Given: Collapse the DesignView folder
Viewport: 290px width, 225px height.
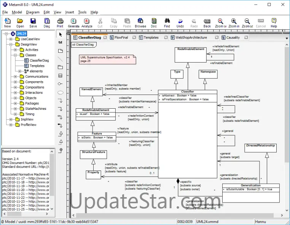Looking at the screenshot, I should coord(11,45).
